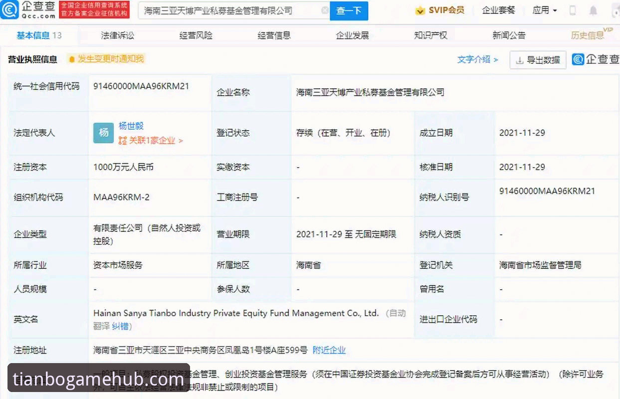Screen dimensions: 620x399
Task: Open legal representative 杨世毅 profile link
Action: [131, 126]
